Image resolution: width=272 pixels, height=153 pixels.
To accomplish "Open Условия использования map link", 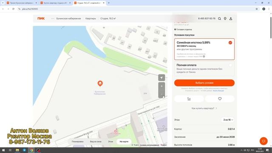I will pyautogui.click(x=149, y=145).
